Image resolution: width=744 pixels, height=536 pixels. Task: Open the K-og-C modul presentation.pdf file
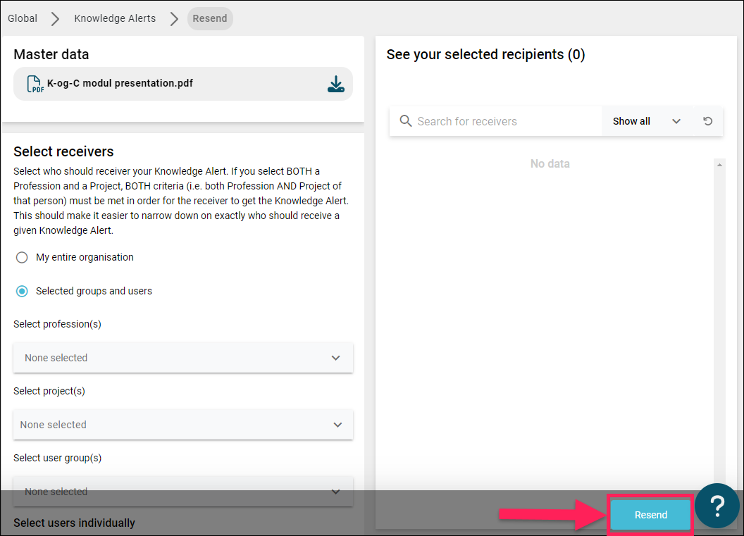click(120, 83)
